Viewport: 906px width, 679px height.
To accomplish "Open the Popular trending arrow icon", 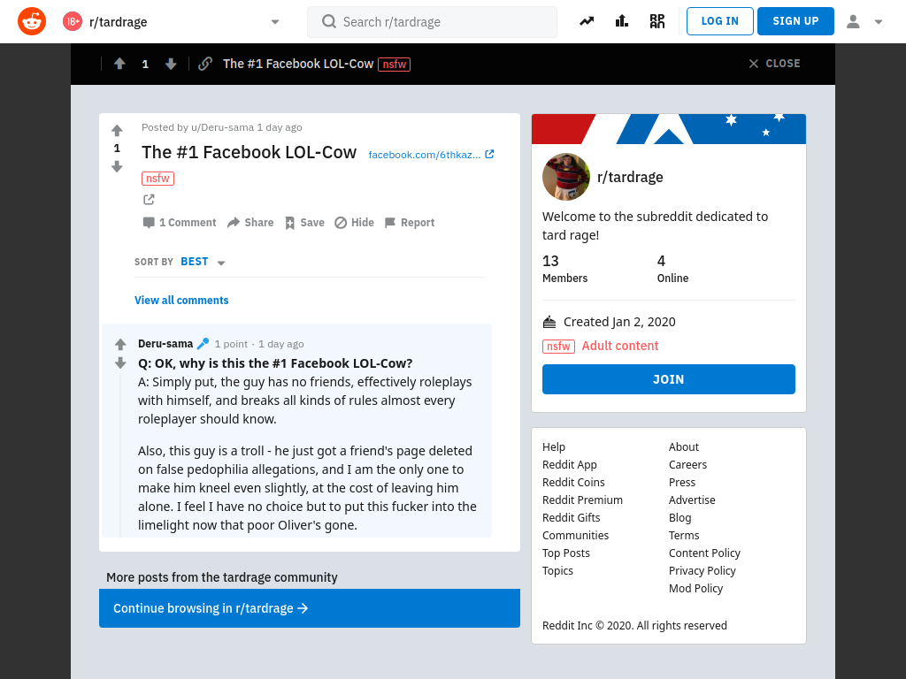I will pyautogui.click(x=587, y=21).
